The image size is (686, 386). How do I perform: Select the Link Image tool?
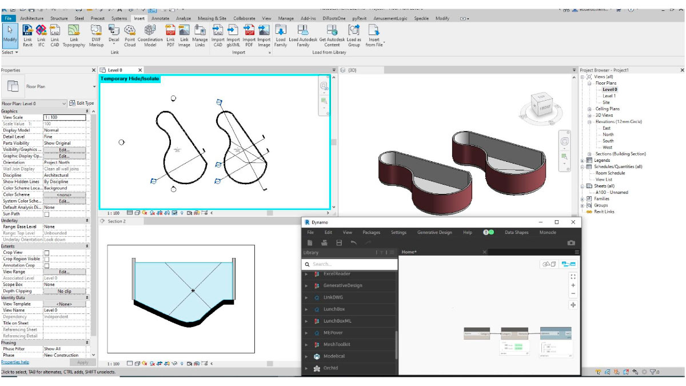(184, 35)
